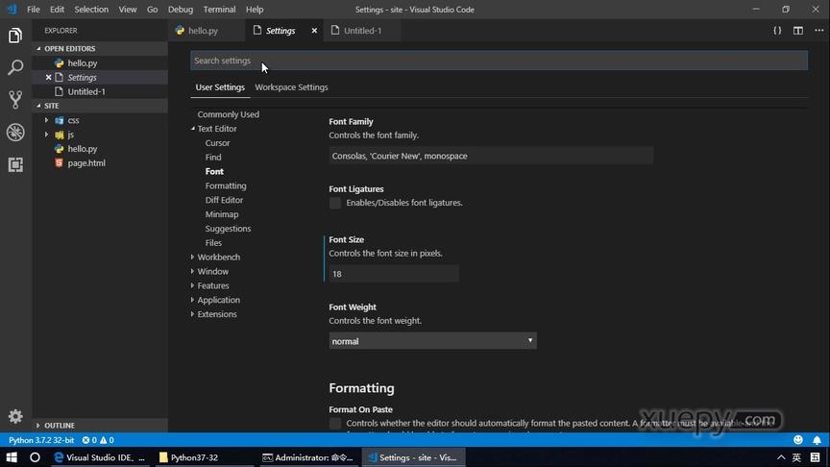Open the Cortana search circle
This screenshot has width=830, height=467.
tap(35, 457)
